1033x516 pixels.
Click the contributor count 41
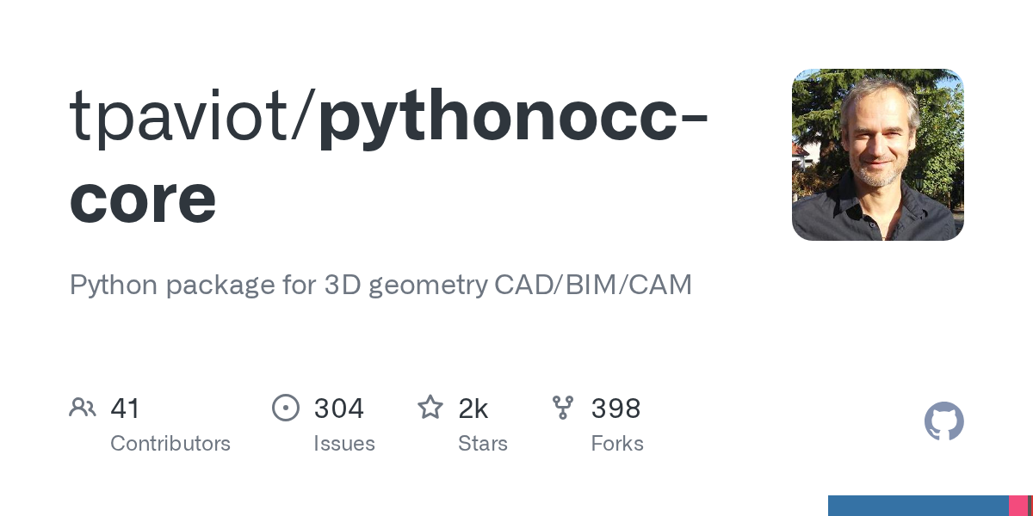[125, 408]
